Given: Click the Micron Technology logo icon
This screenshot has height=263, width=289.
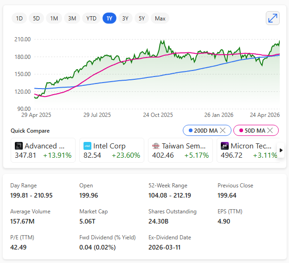Looking at the screenshot, I should [x=225, y=146].
